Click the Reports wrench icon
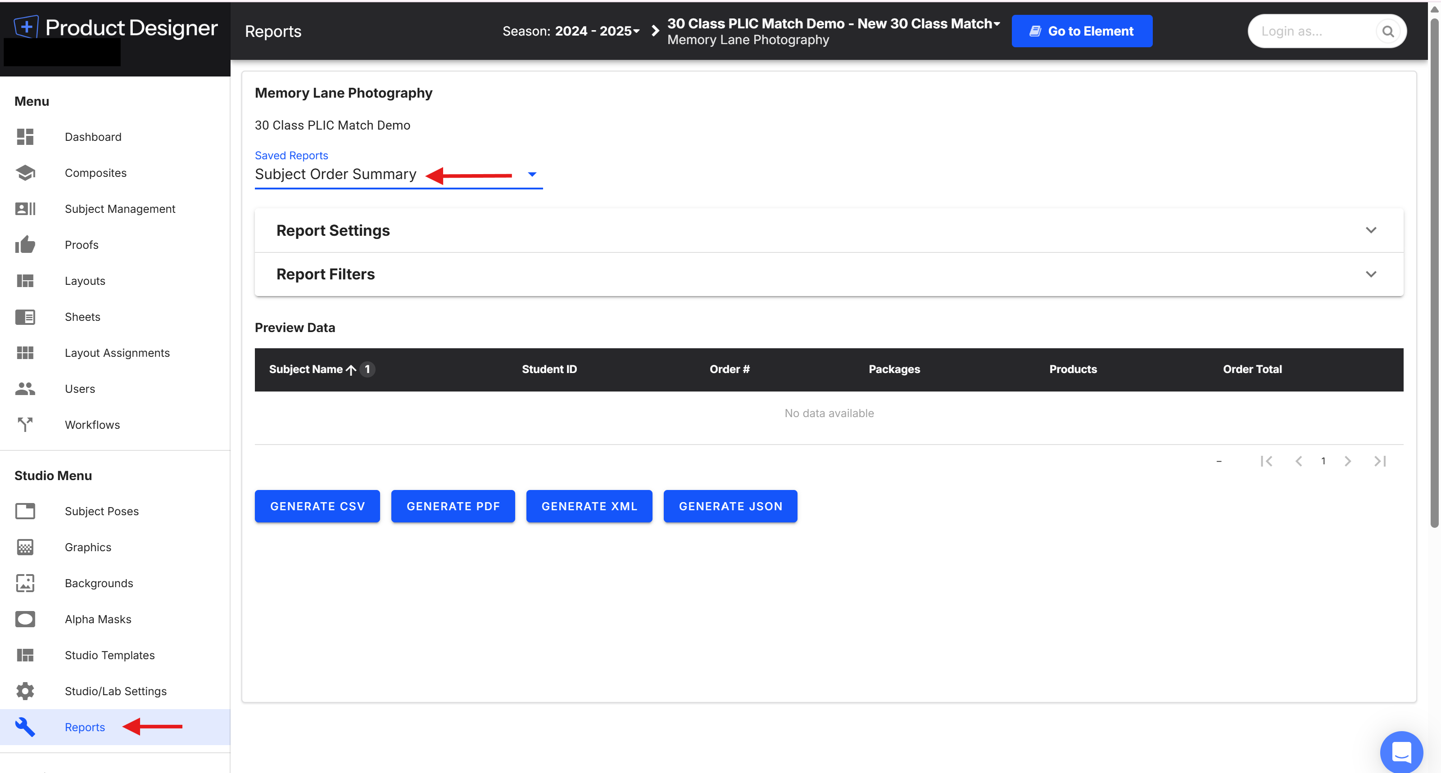This screenshot has width=1441, height=773. (x=25, y=727)
